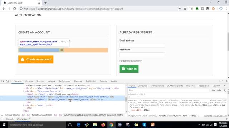This screenshot has width=229, height=128.
Task: Click the Create an account button
Action: tap(36, 59)
